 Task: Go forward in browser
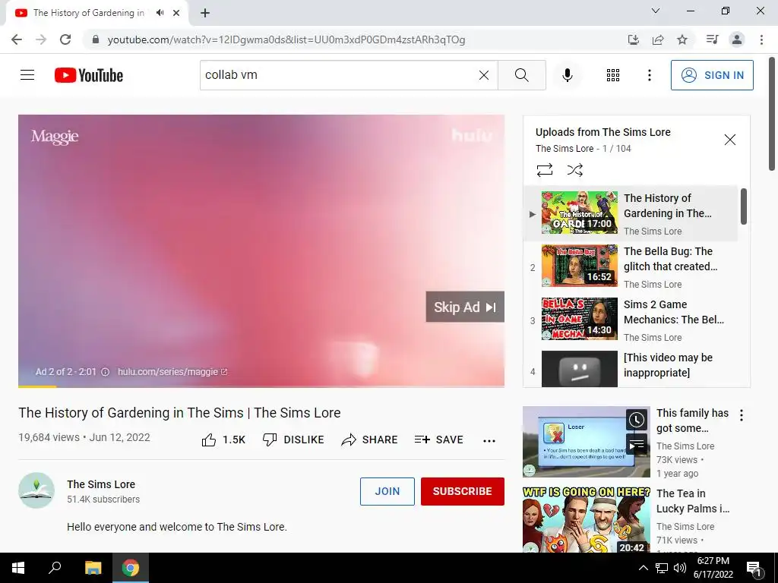point(41,39)
